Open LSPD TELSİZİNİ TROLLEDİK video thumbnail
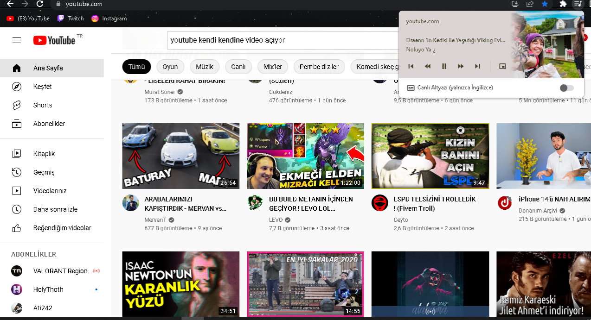The image size is (591, 320). click(x=430, y=156)
